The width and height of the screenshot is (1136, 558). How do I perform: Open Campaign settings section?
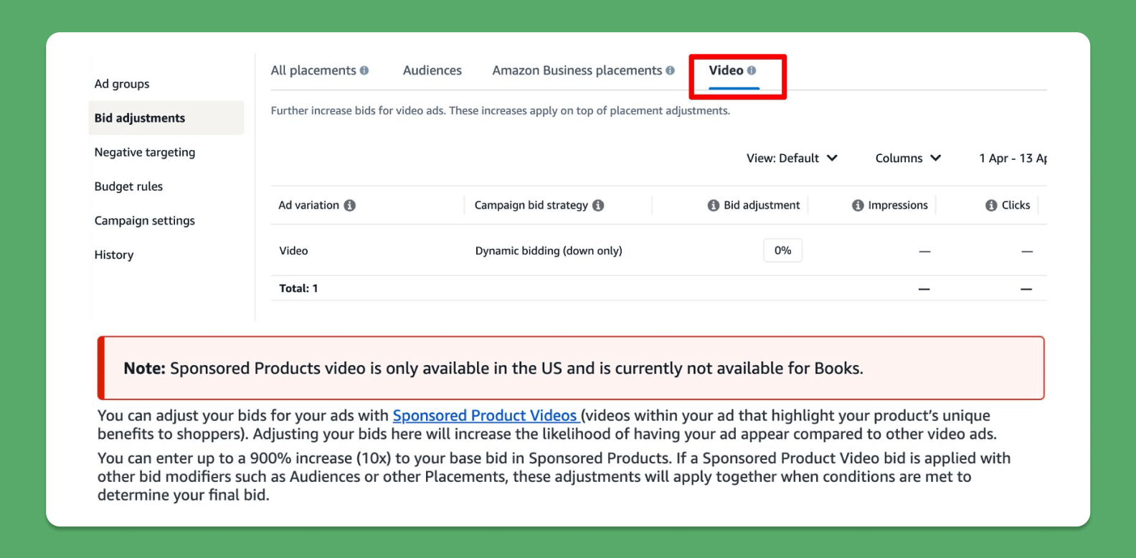pos(145,221)
